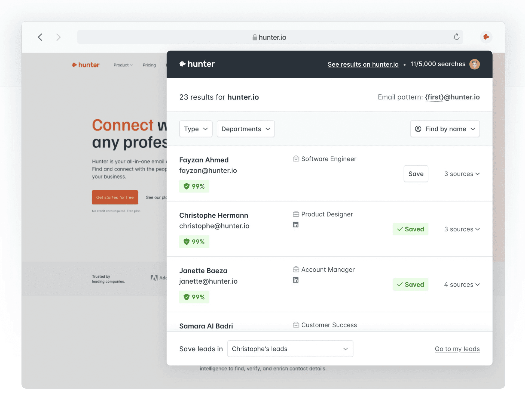Open Christophe Hermann's LinkedIn icon

[296, 225]
